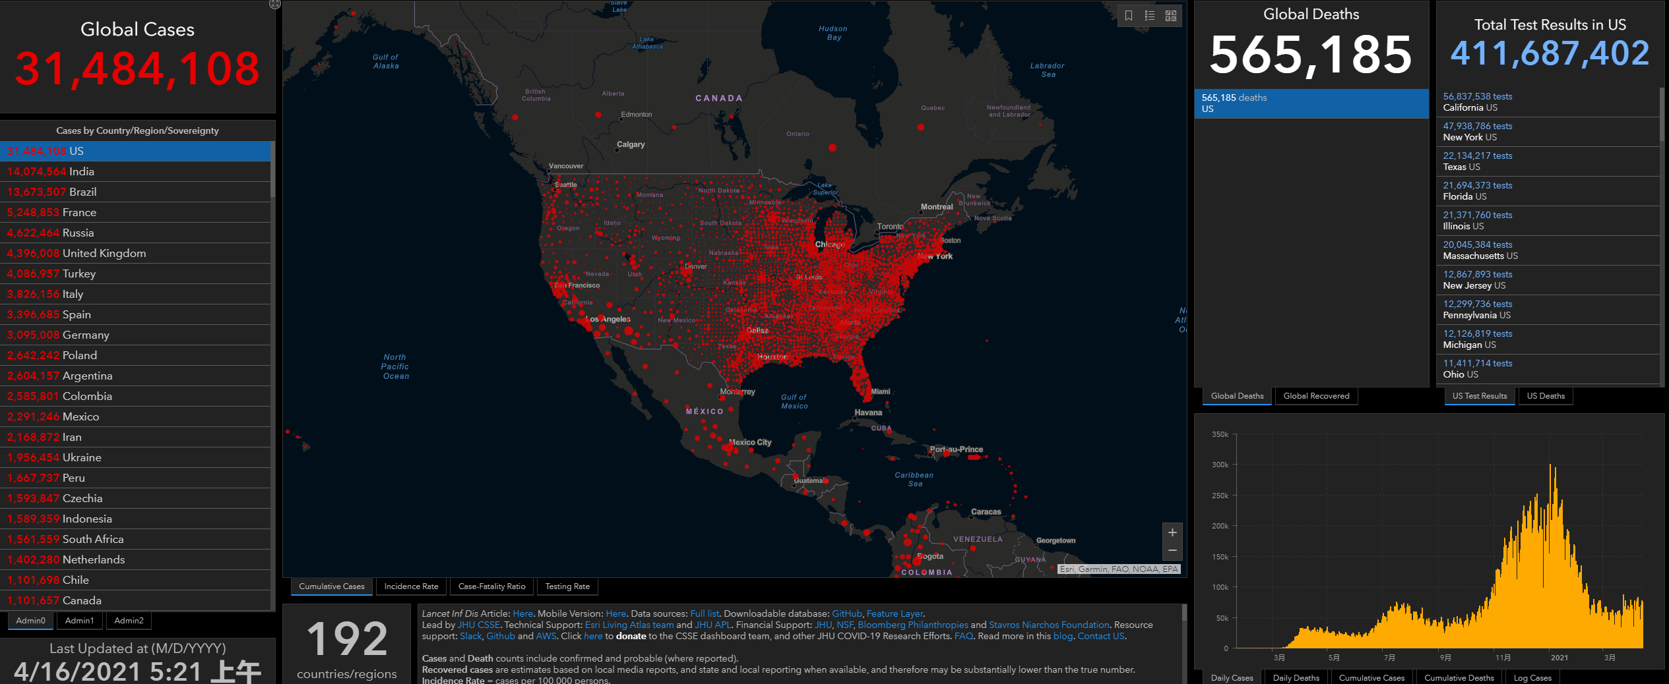Image resolution: width=1669 pixels, height=684 pixels.
Task: Switch to the Admin1 tab
Action: click(80, 621)
